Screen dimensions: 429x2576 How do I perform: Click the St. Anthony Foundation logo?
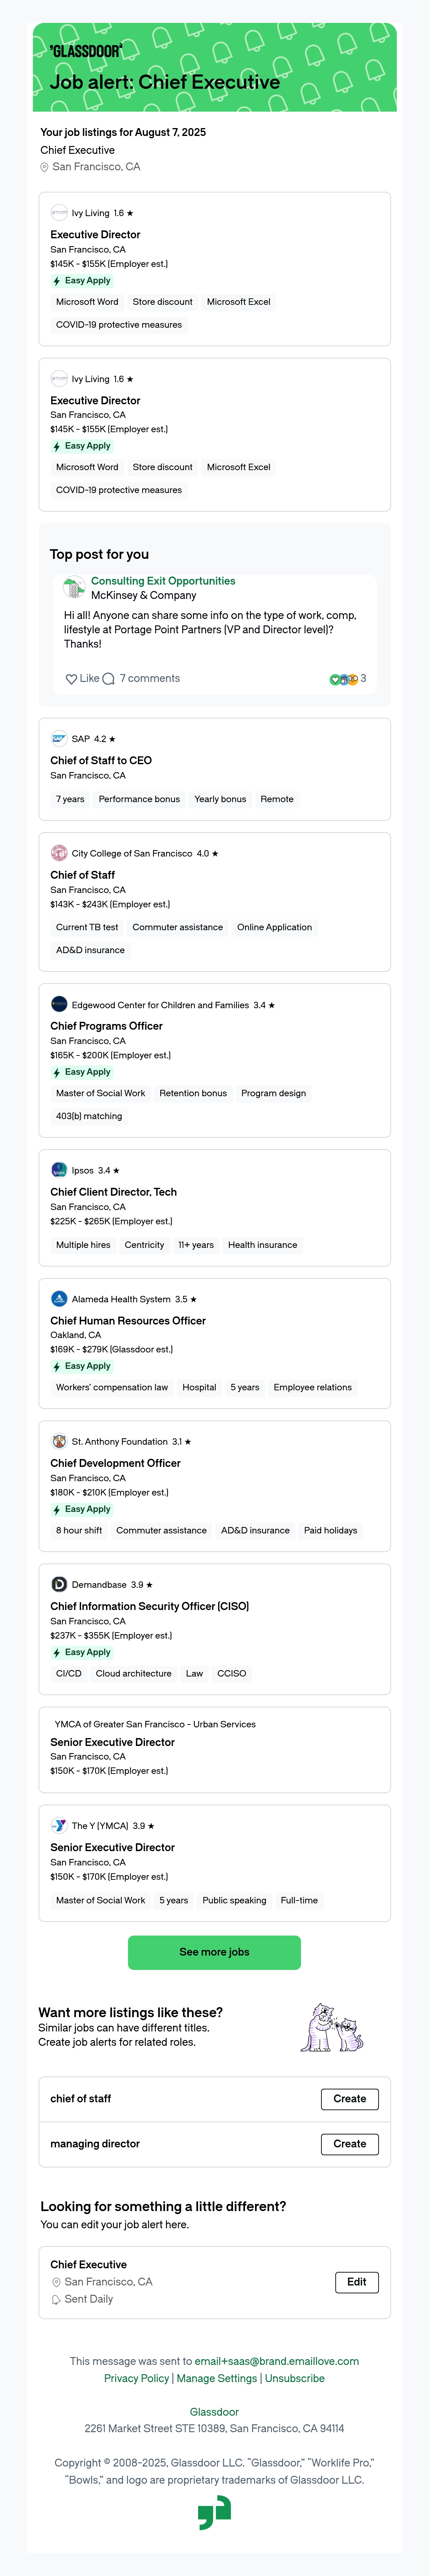[x=59, y=1442]
